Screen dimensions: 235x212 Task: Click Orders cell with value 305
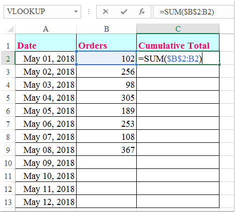106,97
